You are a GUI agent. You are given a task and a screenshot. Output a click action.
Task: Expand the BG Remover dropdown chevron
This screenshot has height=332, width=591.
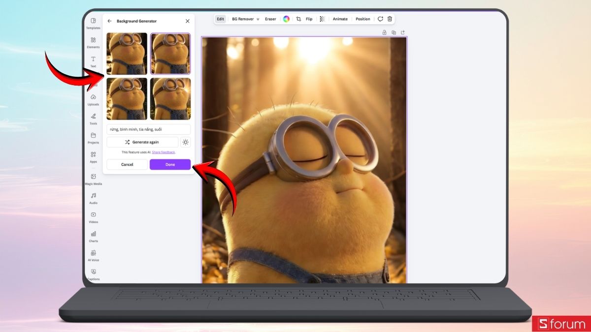coord(258,19)
